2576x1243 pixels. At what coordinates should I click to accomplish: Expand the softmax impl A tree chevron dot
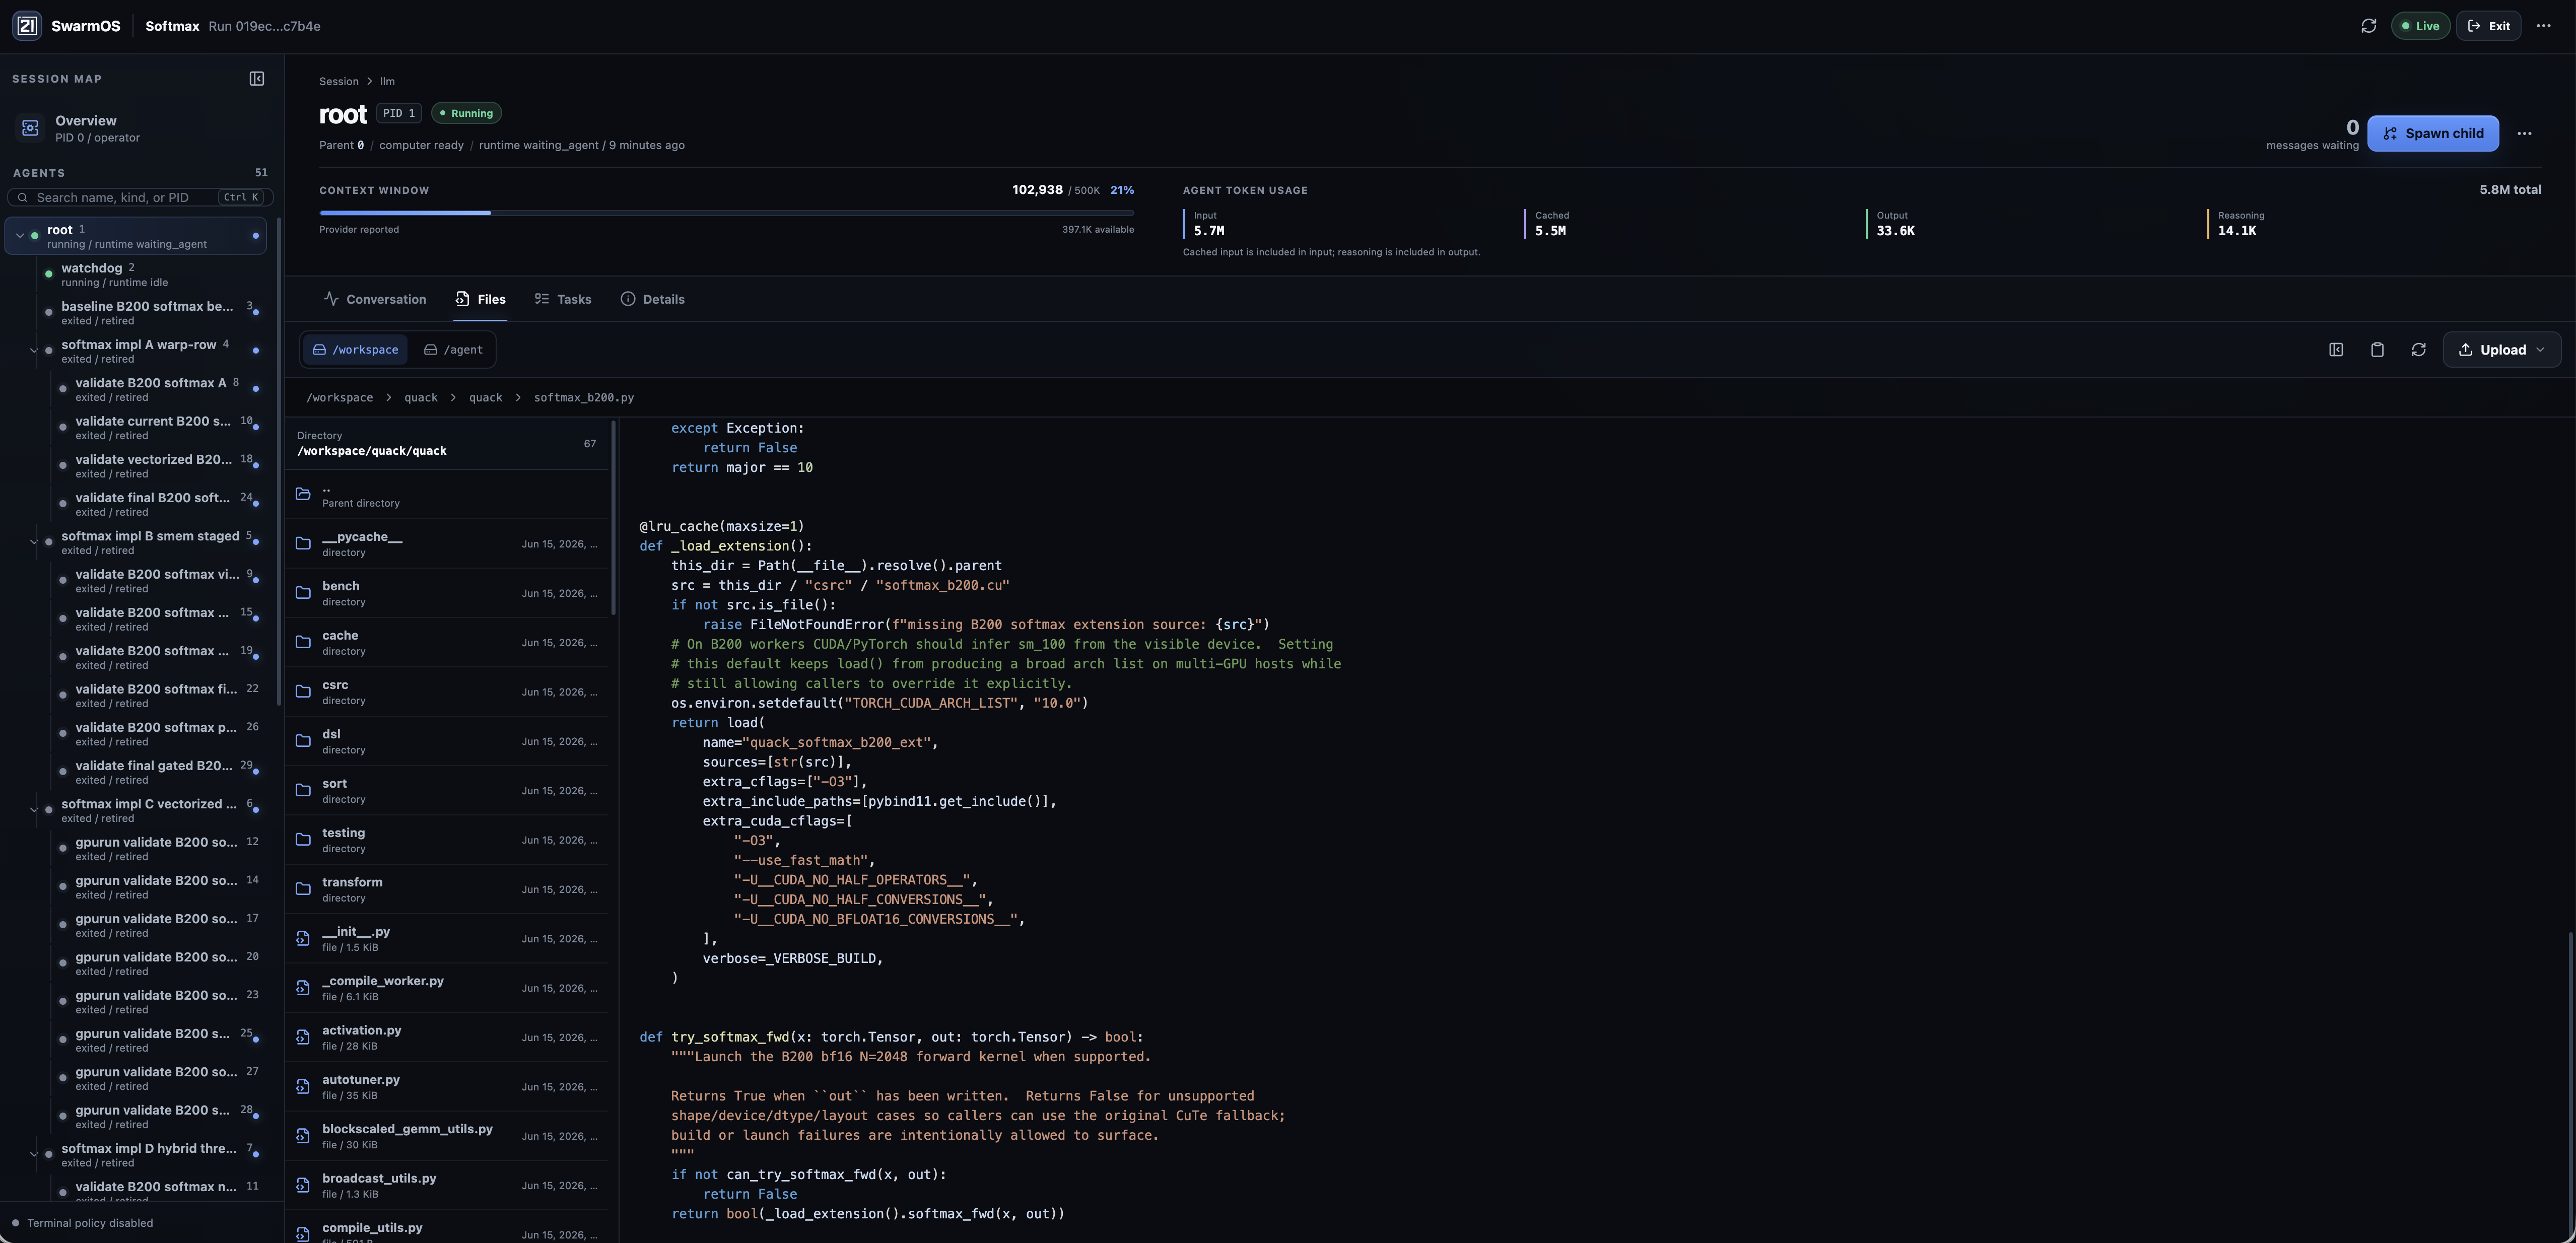[x=49, y=351]
